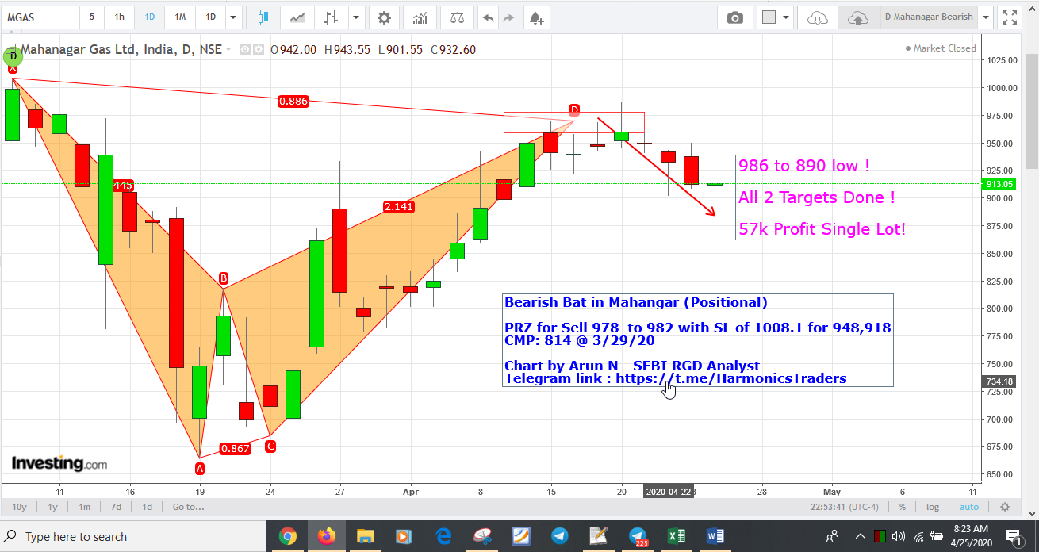Click the undo arrow icon
This screenshot has width=1039, height=552.
(x=488, y=17)
